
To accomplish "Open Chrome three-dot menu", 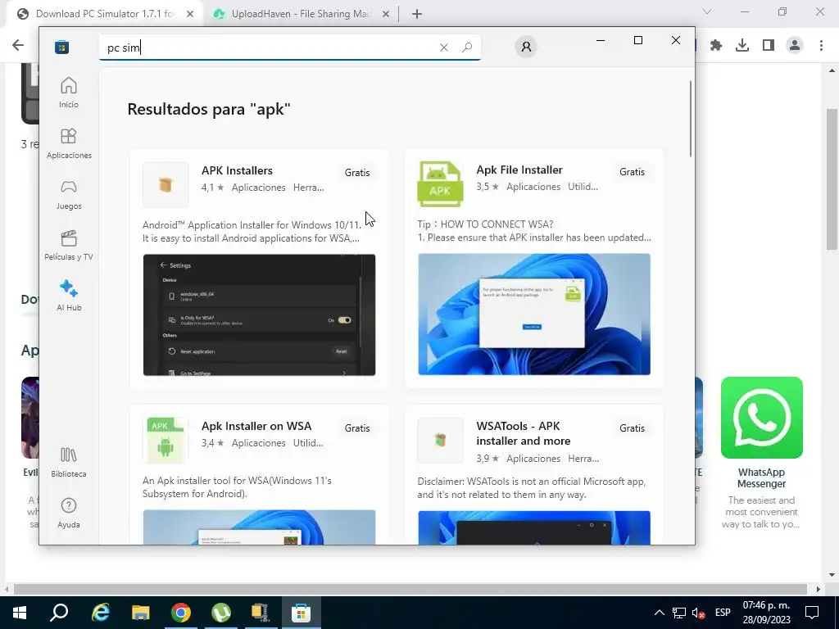I will pos(821,46).
